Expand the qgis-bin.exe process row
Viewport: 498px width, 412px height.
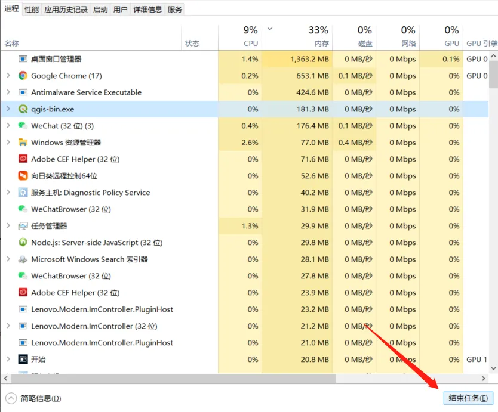8,109
